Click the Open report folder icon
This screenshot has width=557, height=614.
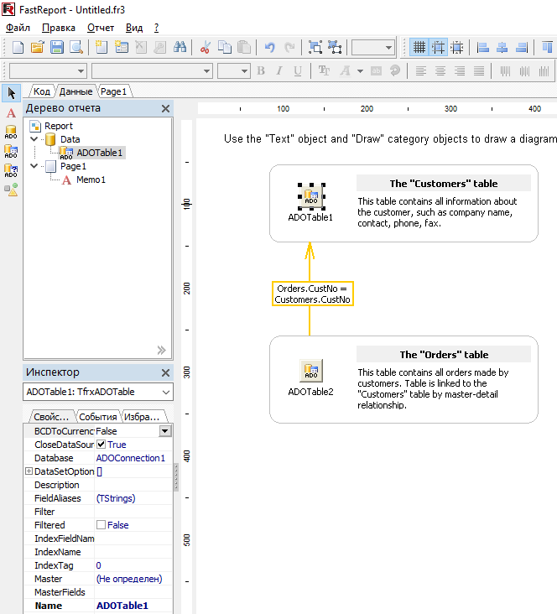(x=38, y=48)
